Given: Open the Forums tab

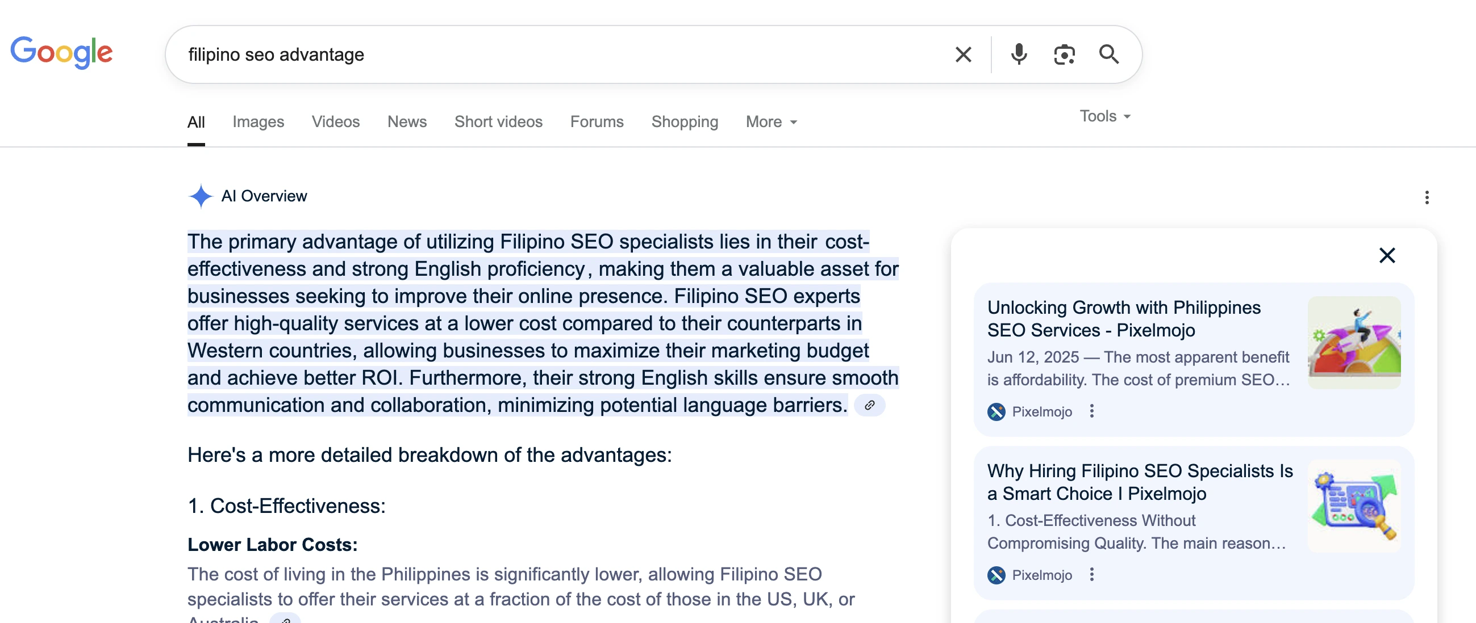Looking at the screenshot, I should coord(597,122).
